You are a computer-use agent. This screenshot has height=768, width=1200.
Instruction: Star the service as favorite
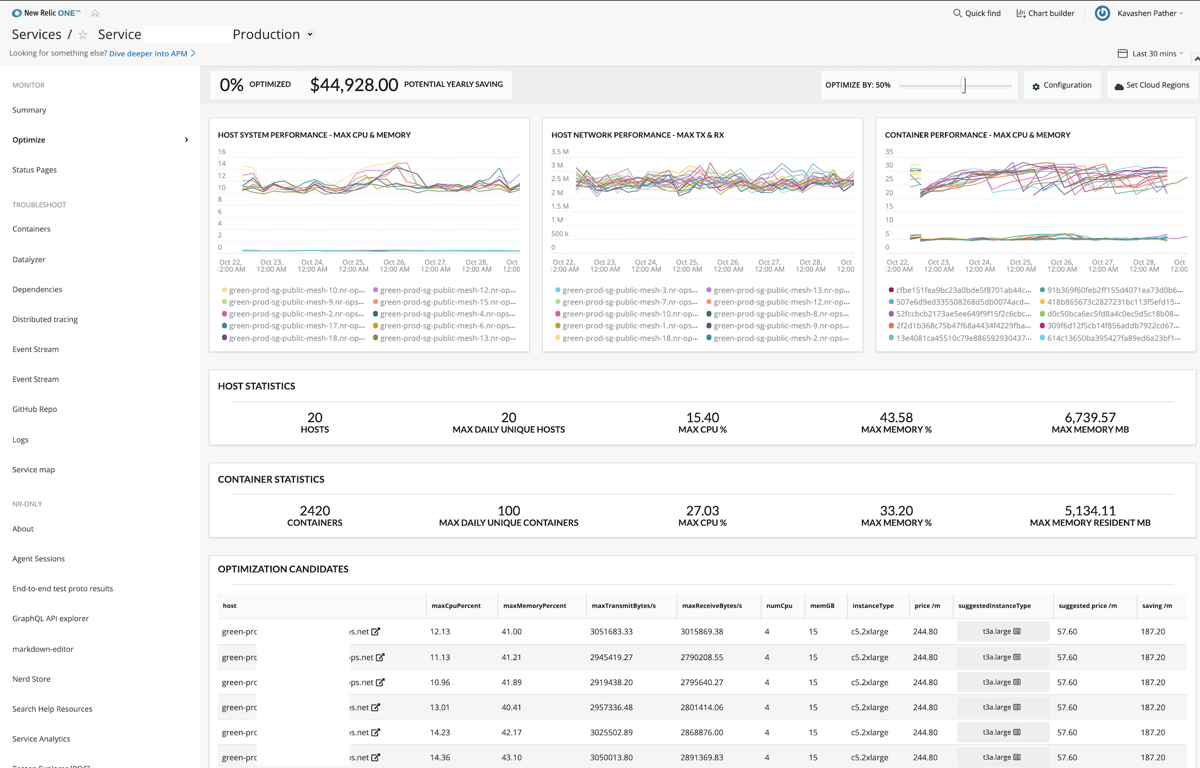point(83,34)
